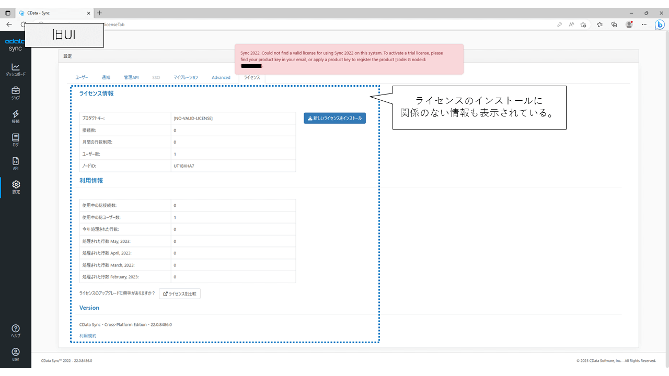Go back with the browser back arrow
This screenshot has width=669, height=376.
(9, 25)
